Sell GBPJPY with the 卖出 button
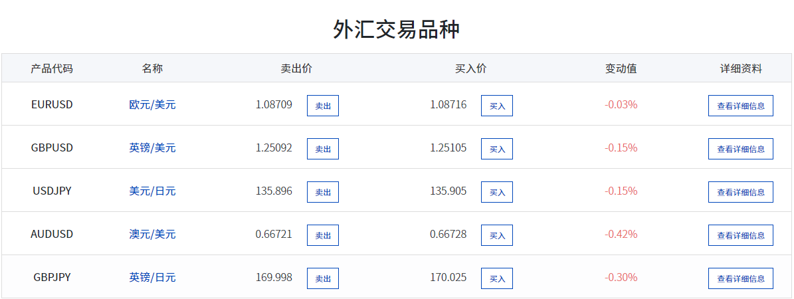This screenshot has height=299, width=794. coord(323,278)
